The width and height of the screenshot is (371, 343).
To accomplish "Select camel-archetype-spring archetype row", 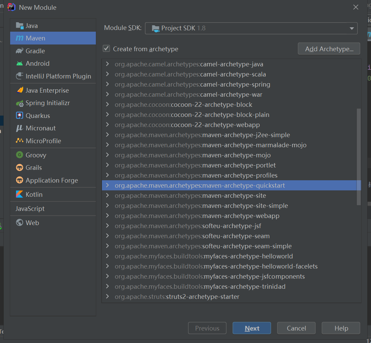I will (231, 84).
